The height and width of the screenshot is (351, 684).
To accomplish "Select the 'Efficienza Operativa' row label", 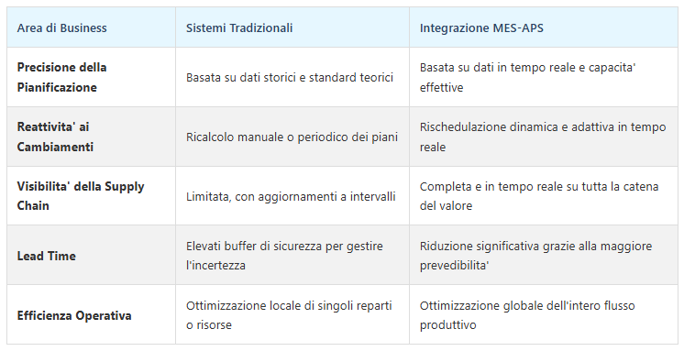I will [x=74, y=315].
